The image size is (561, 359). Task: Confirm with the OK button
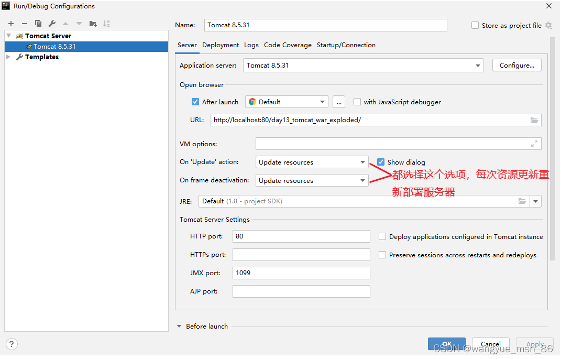pos(446,344)
